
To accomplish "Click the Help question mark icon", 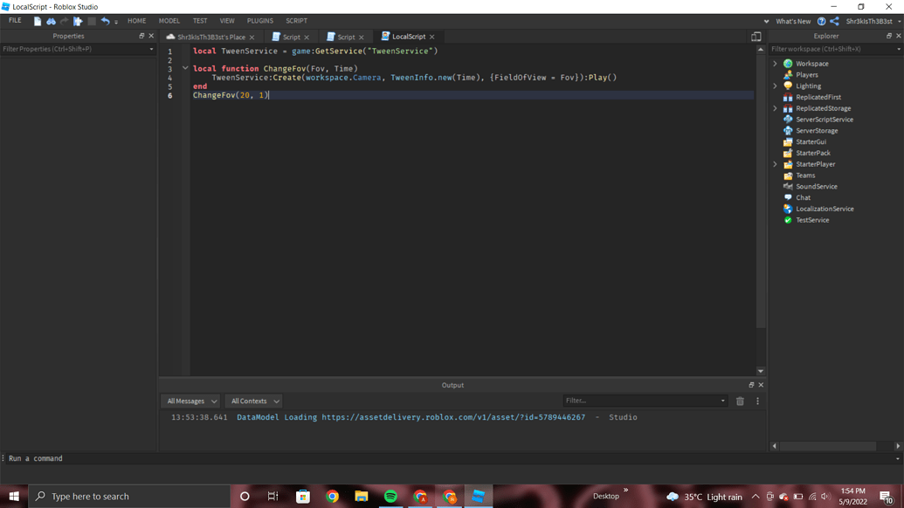I will tap(822, 21).
